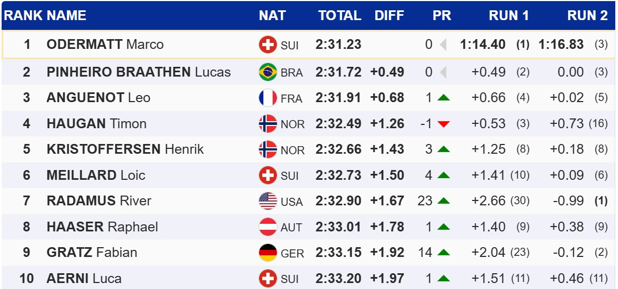Screen dimensions: 618x289
Task: Open PINHEIRO BRAATHEN Lucas profile link
Action: [x=138, y=72]
